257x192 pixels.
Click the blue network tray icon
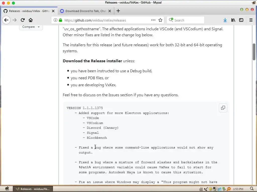[x=219, y=189]
